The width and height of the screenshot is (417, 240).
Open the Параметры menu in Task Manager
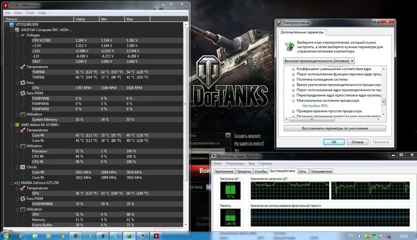235,163
